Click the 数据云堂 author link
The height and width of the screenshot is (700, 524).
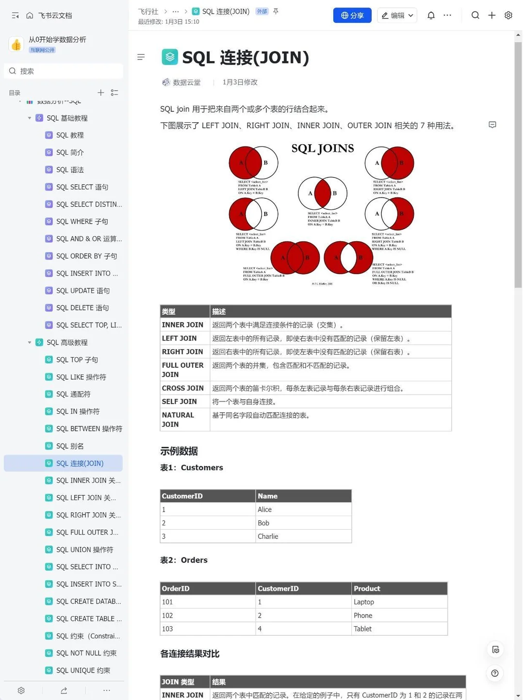click(x=186, y=82)
